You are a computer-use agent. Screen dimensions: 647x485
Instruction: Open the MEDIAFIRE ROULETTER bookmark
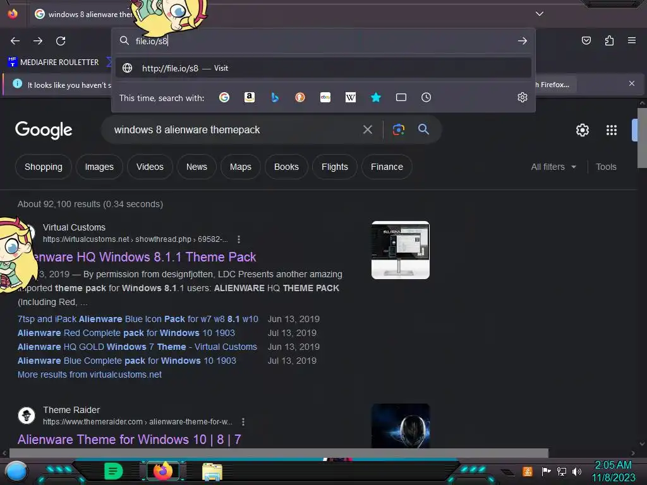(54, 63)
